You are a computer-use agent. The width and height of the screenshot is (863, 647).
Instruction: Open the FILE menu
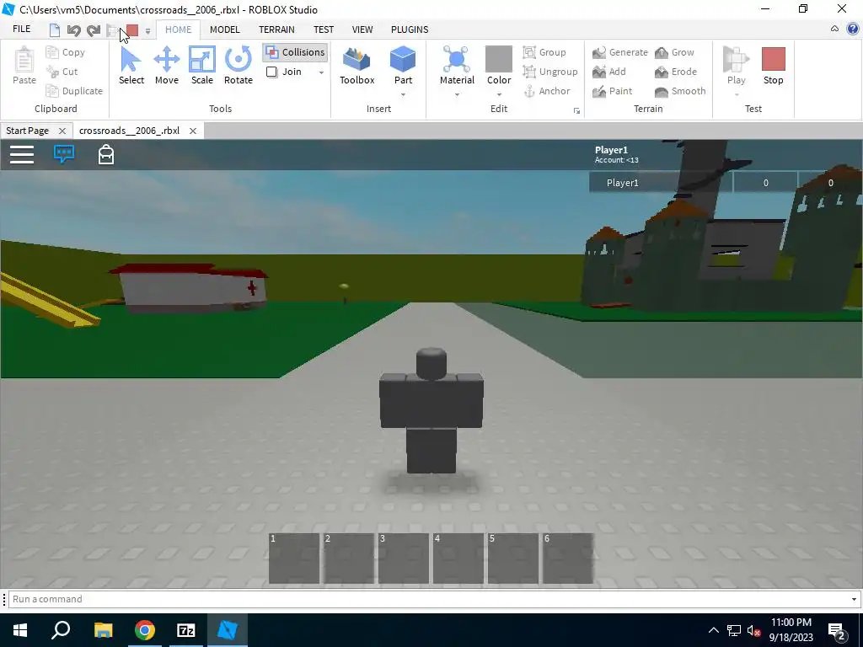pos(22,29)
